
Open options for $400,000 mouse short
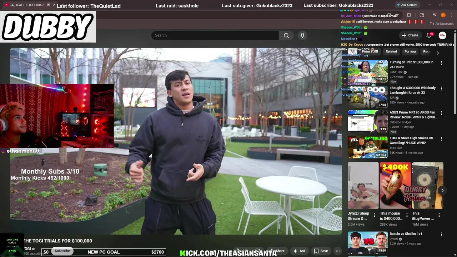pos(407,215)
